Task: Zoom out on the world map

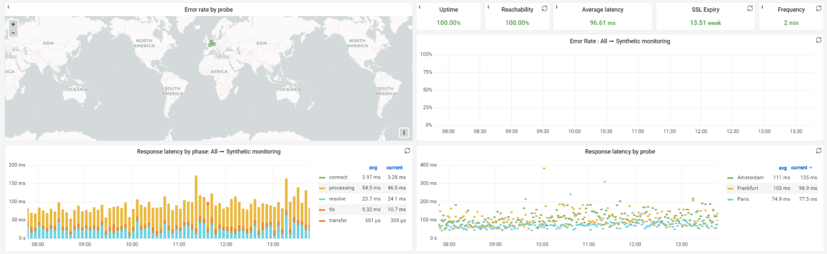Action: (x=13, y=33)
